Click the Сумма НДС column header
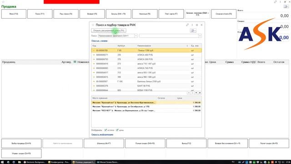The height and width of the screenshot is (164, 291). [x=249, y=62]
